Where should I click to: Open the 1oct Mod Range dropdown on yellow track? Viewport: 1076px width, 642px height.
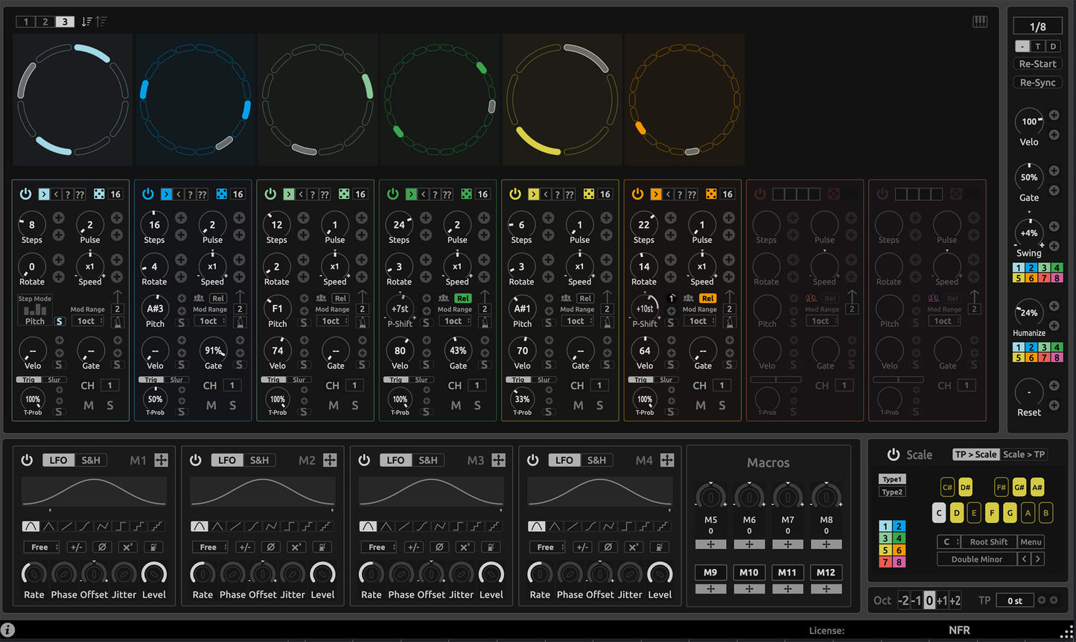[x=576, y=321]
